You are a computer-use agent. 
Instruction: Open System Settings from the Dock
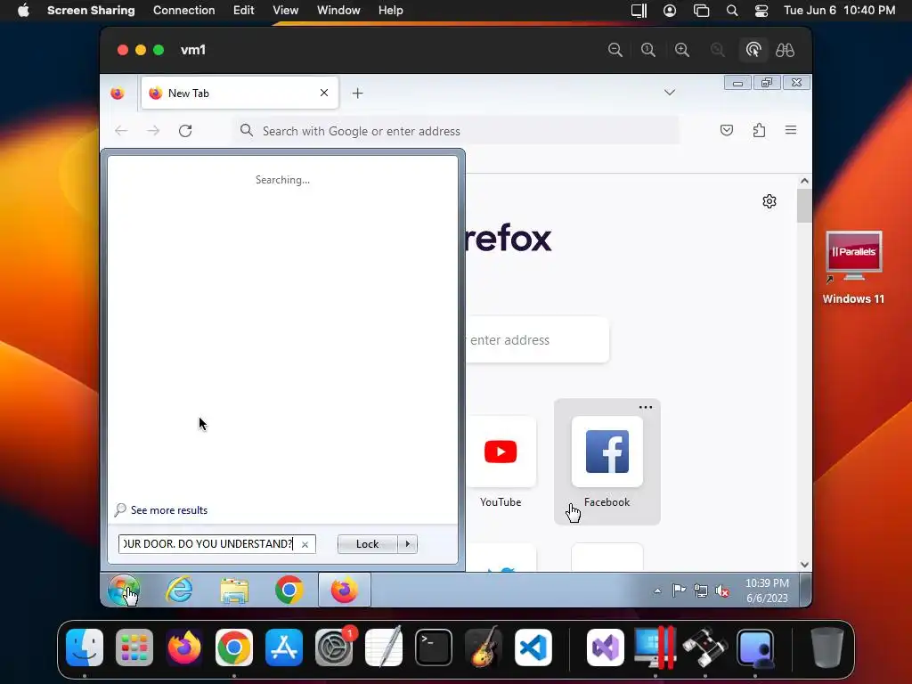click(x=334, y=647)
